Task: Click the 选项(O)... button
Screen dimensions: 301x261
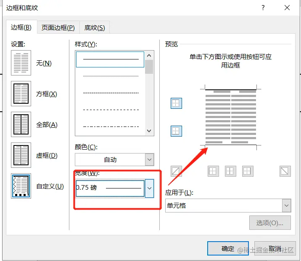Action: (x=270, y=223)
